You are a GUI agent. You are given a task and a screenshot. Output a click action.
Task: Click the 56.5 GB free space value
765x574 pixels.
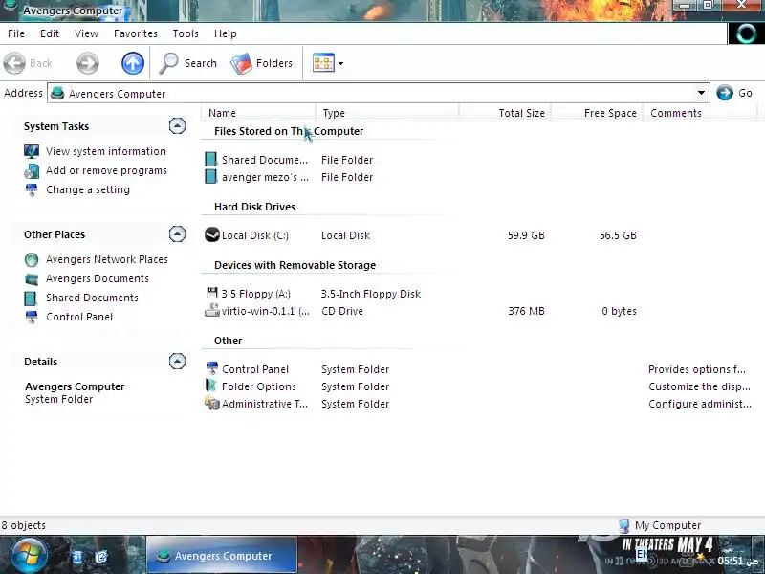tap(618, 235)
